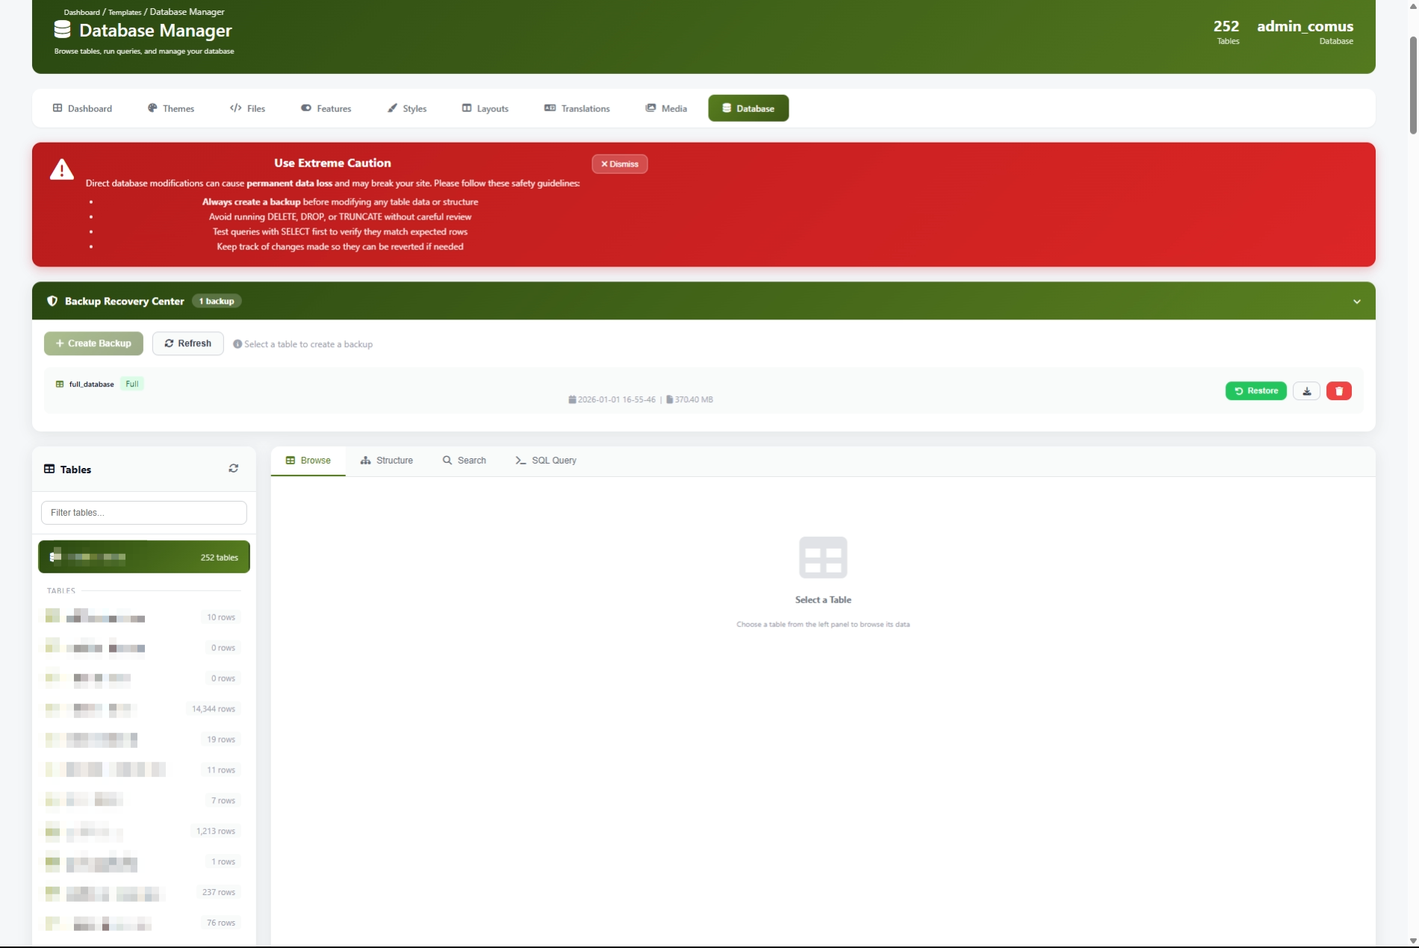Restore the full_database backup
The image size is (1419, 948).
(1255, 391)
